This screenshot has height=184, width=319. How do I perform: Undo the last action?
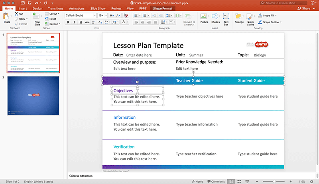[36, 3]
